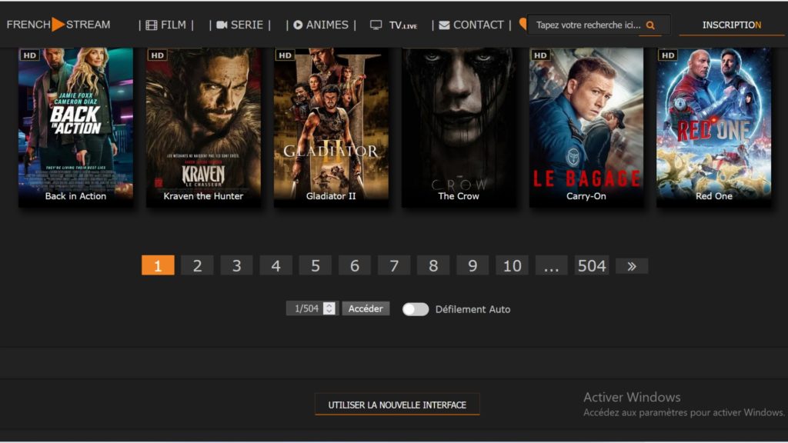
Task: Open the Carry-On movie title link
Action: tap(586, 196)
